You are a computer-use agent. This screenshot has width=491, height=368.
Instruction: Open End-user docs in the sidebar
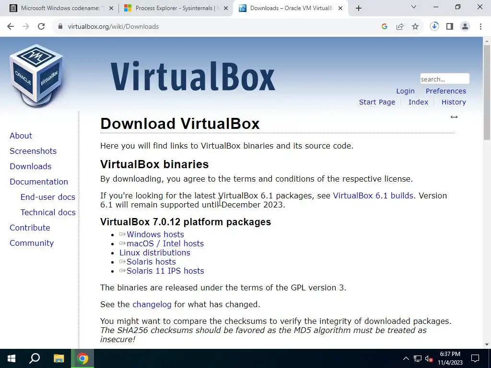[48, 197]
